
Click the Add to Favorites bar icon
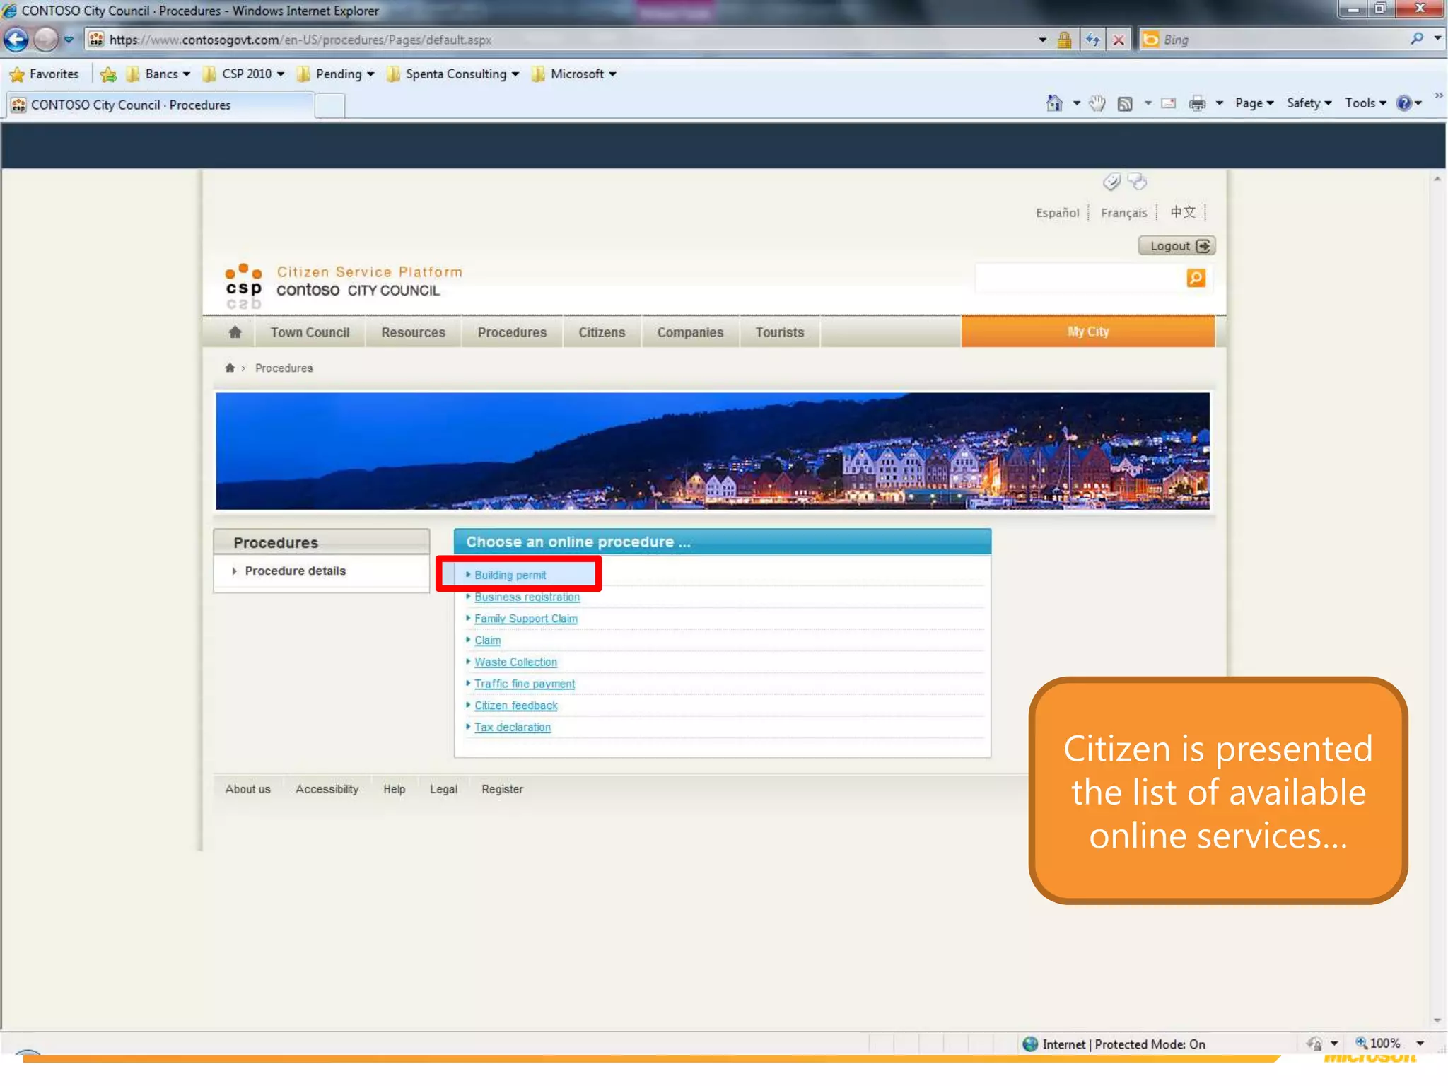108,74
